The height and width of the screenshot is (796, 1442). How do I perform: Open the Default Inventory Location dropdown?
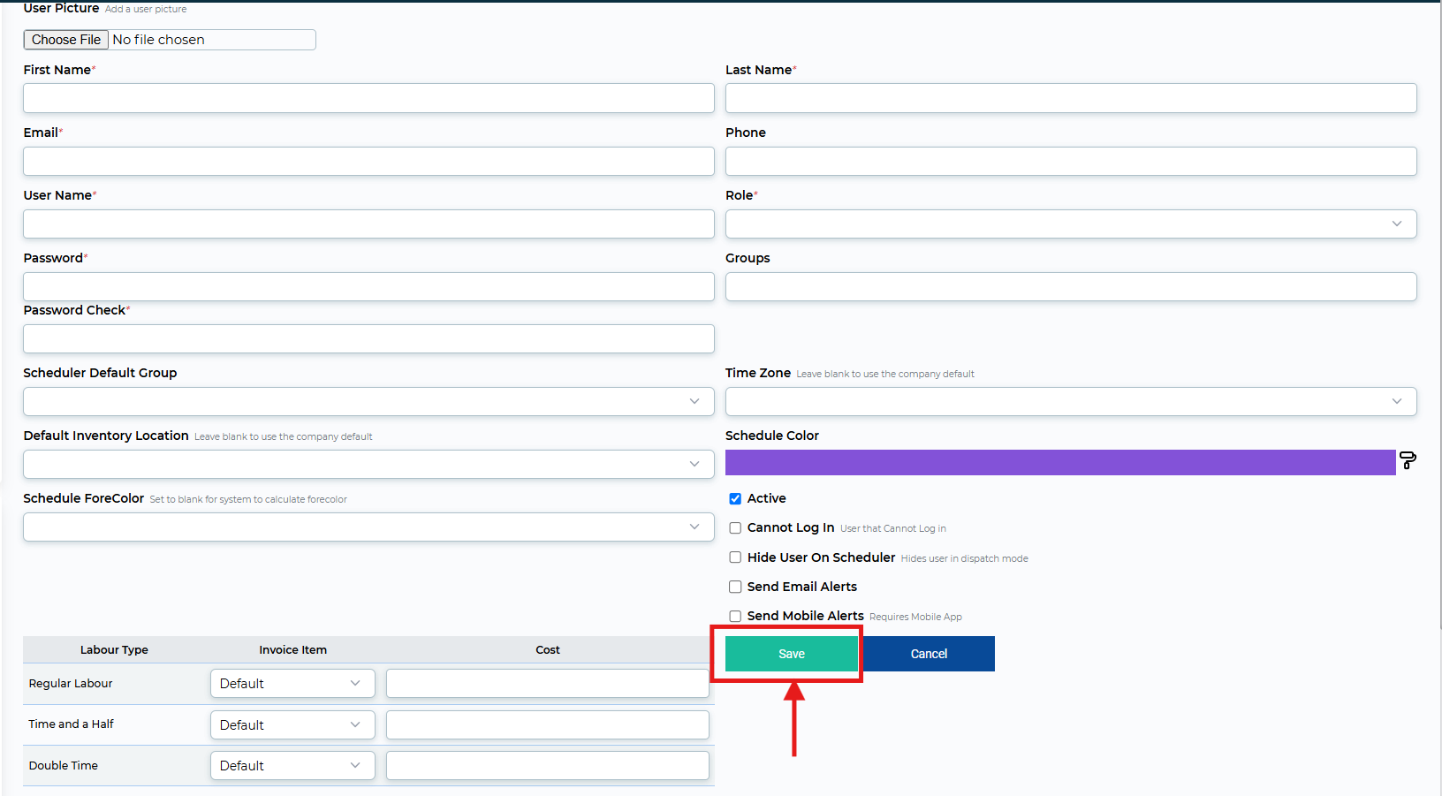pyautogui.click(x=368, y=464)
